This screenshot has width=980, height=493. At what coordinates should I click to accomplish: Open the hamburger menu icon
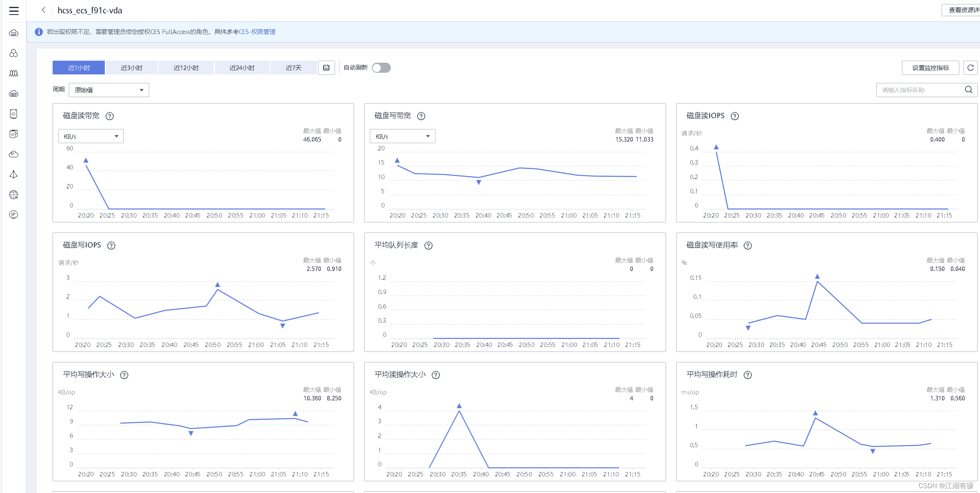(x=14, y=11)
